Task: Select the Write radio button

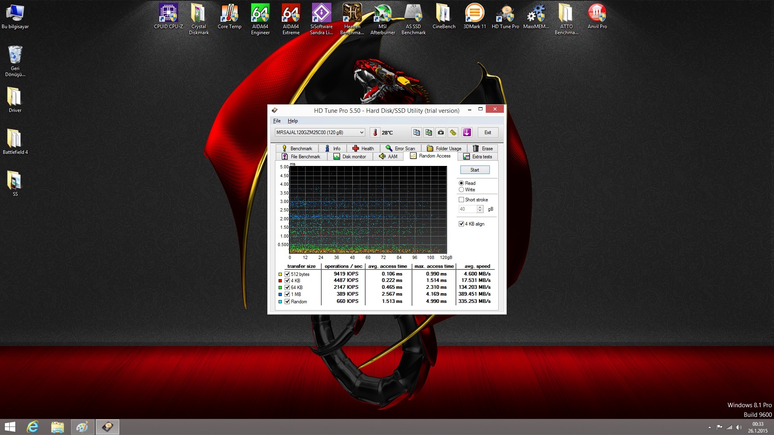Action: point(461,190)
